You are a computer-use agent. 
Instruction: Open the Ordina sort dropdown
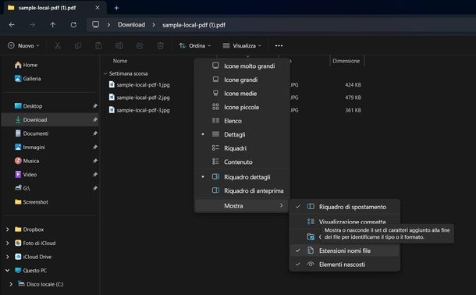pyautogui.click(x=194, y=46)
